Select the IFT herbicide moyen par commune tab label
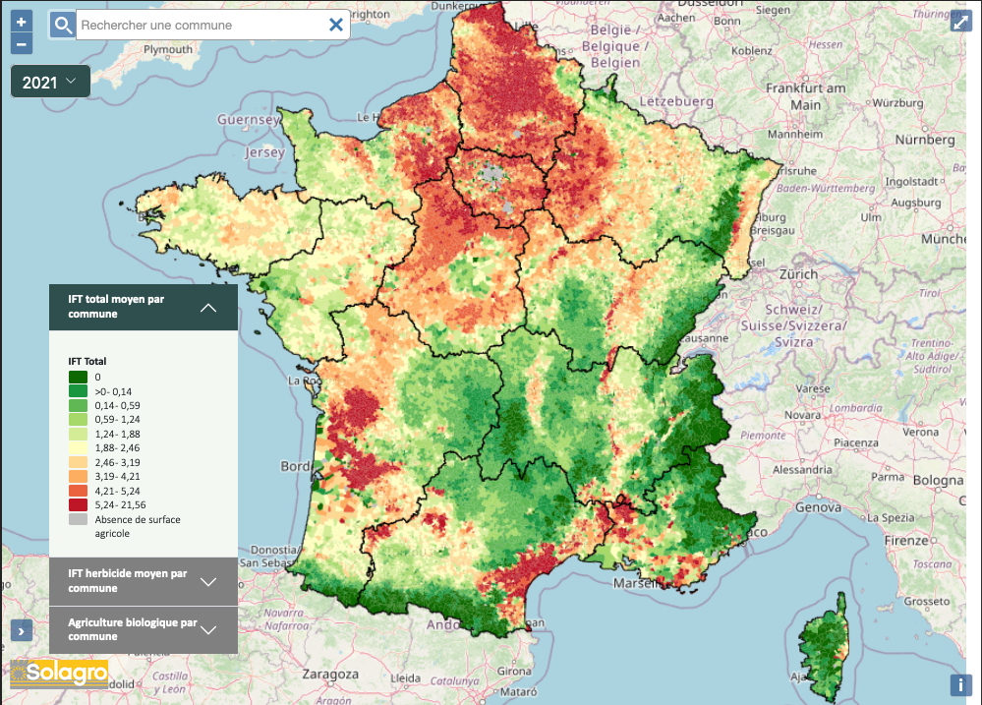Screen dimensions: 982x705 click(x=127, y=581)
